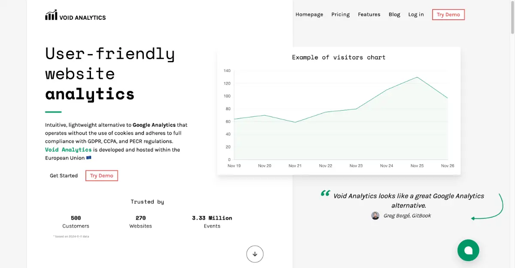Click the Try Demo button in the header
Viewport: 515px width, 268px height.
[448, 14]
